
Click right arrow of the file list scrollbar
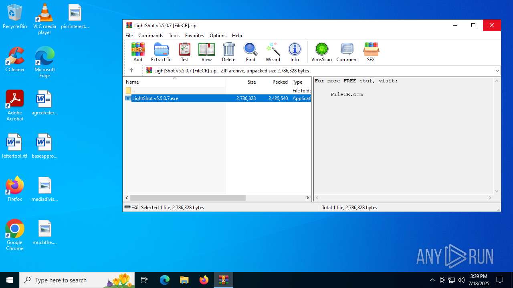308,198
